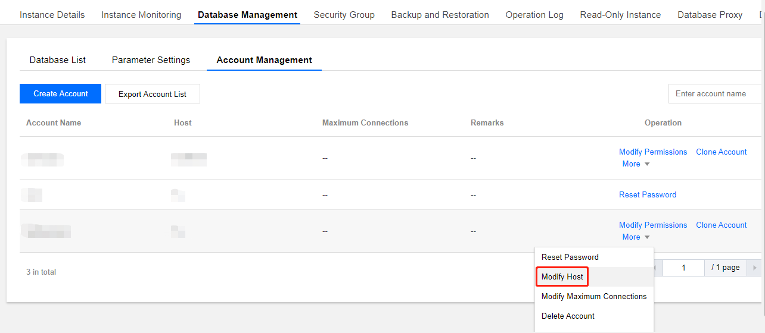765x333 pixels.
Task: Click the page number input box
Action: 683,268
